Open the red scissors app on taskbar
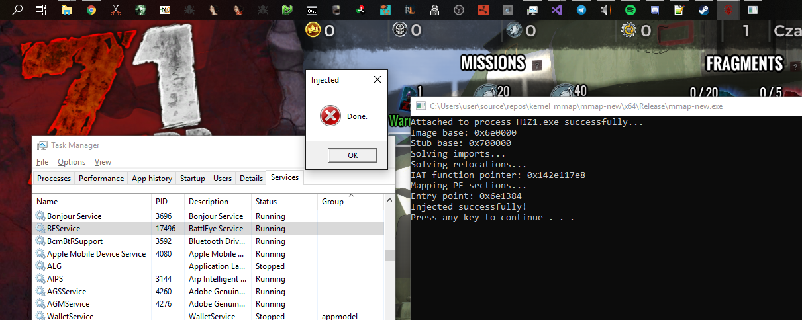 coord(115,10)
